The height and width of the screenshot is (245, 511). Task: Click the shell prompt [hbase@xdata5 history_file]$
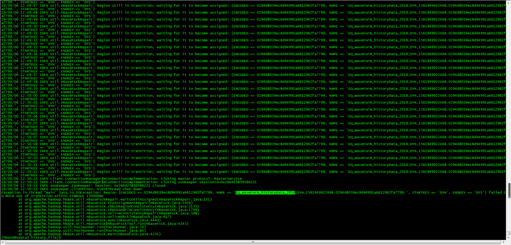[31, 237]
